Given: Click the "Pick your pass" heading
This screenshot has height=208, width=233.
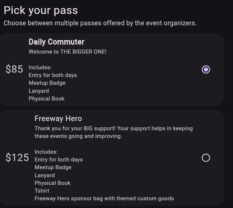Looking at the screenshot, I should pos(40,10).
